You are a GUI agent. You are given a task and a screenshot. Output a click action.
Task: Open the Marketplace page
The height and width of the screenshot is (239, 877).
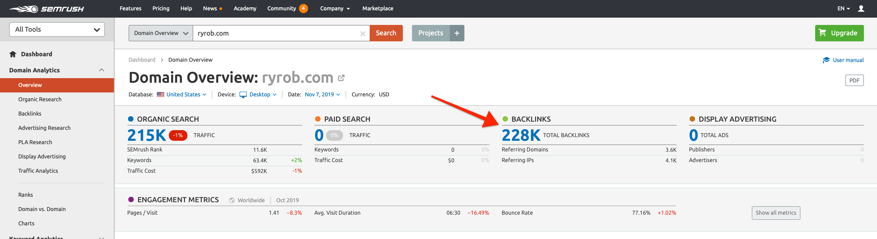point(378,9)
